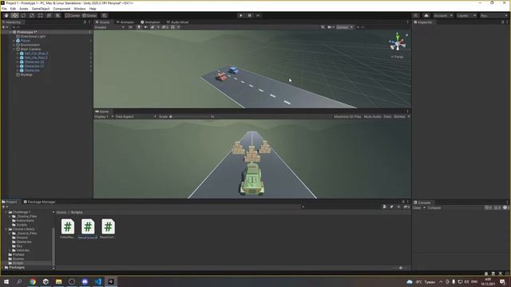Switch to the Audio Mixer tab
This screenshot has width=511, height=287.
[178, 22]
